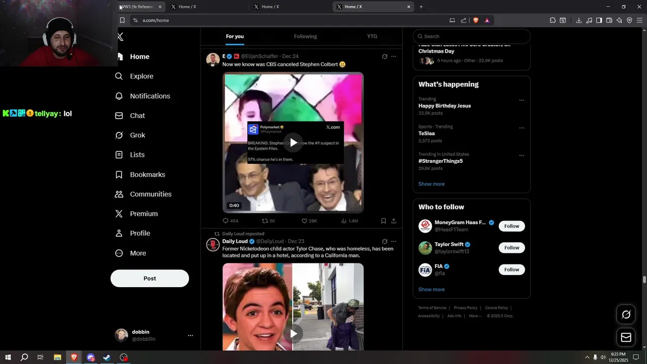Play the Tylor Chase video

(293, 334)
